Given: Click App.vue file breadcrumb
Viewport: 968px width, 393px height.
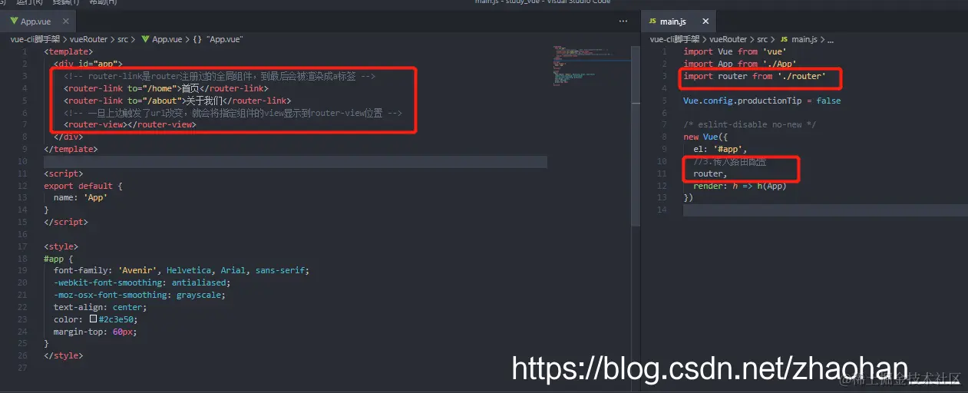Looking at the screenshot, I should pyautogui.click(x=161, y=39).
